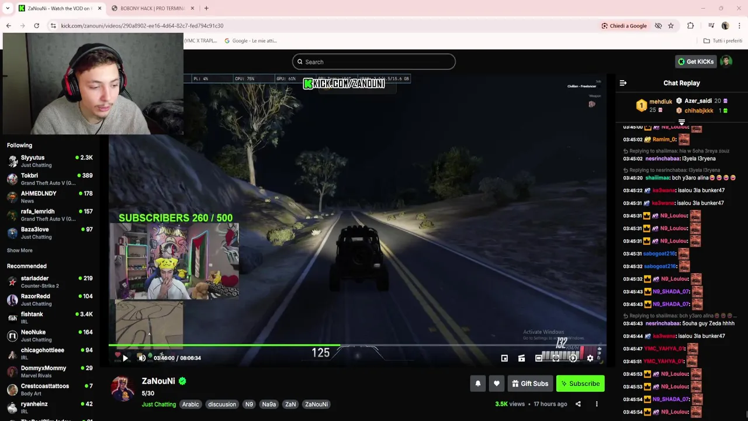Follow ZaNouNi with the heart button
The width and height of the screenshot is (748, 421).
click(496, 384)
